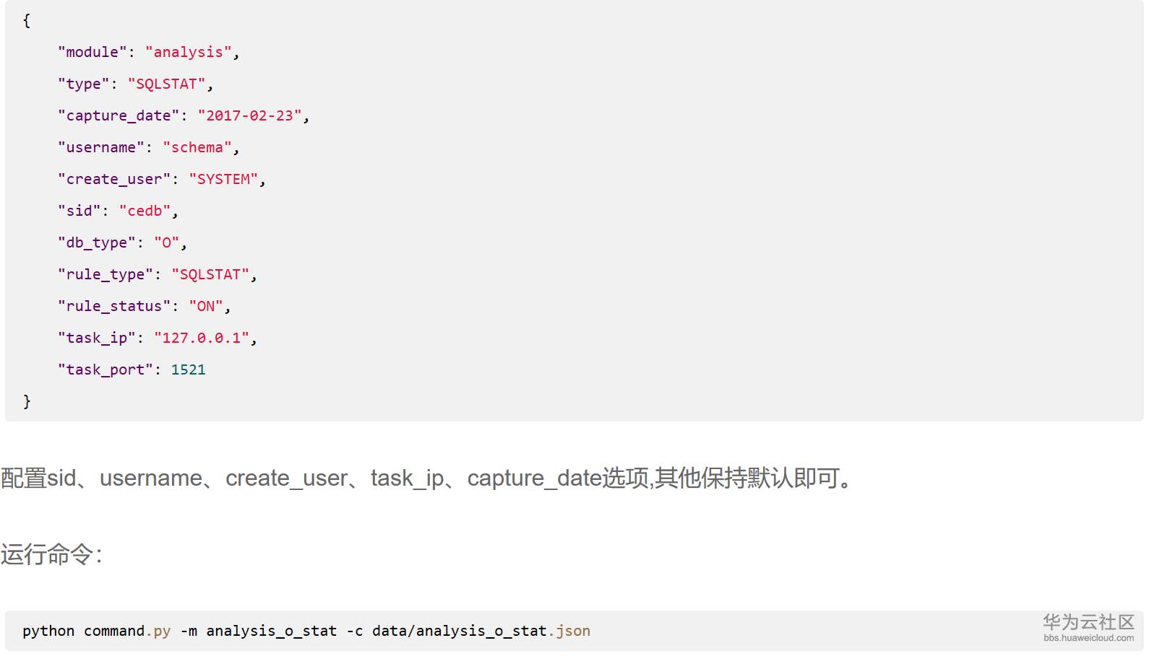Click "command.py" in the python command
1149x656 pixels.
tap(127, 631)
